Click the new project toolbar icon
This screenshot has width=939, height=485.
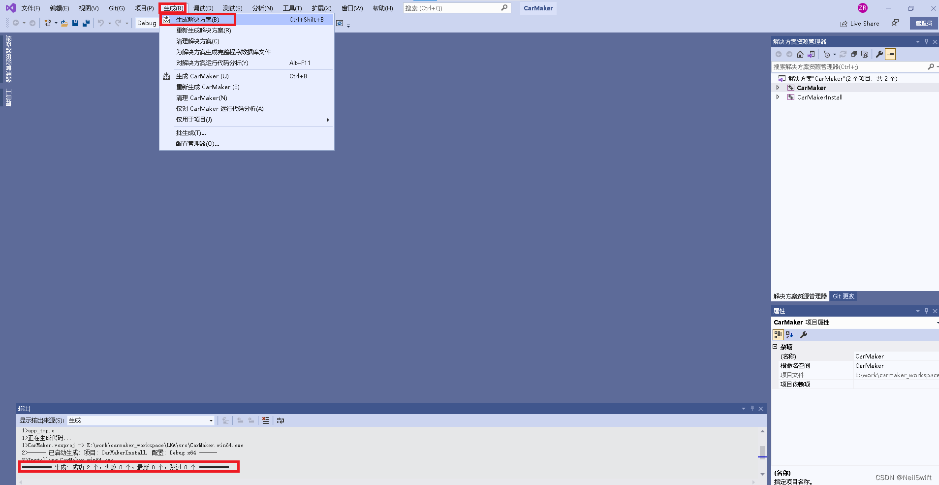tap(47, 23)
